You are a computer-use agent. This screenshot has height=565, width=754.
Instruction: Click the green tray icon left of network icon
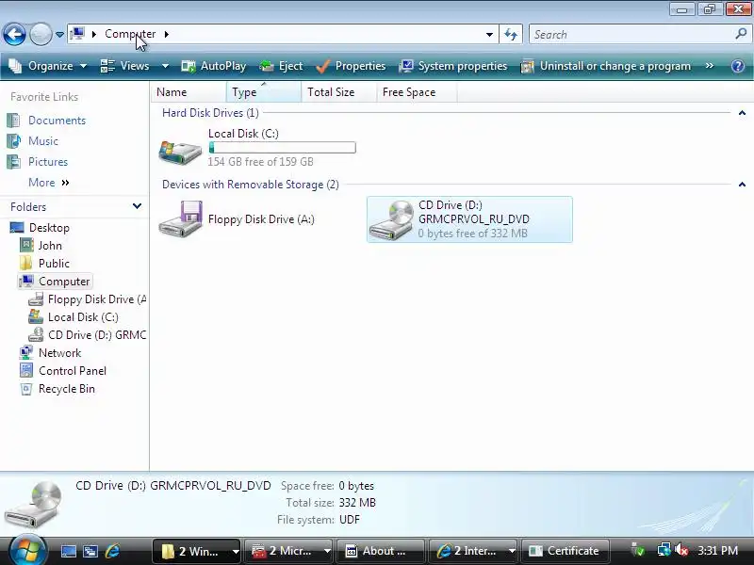coord(638,550)
